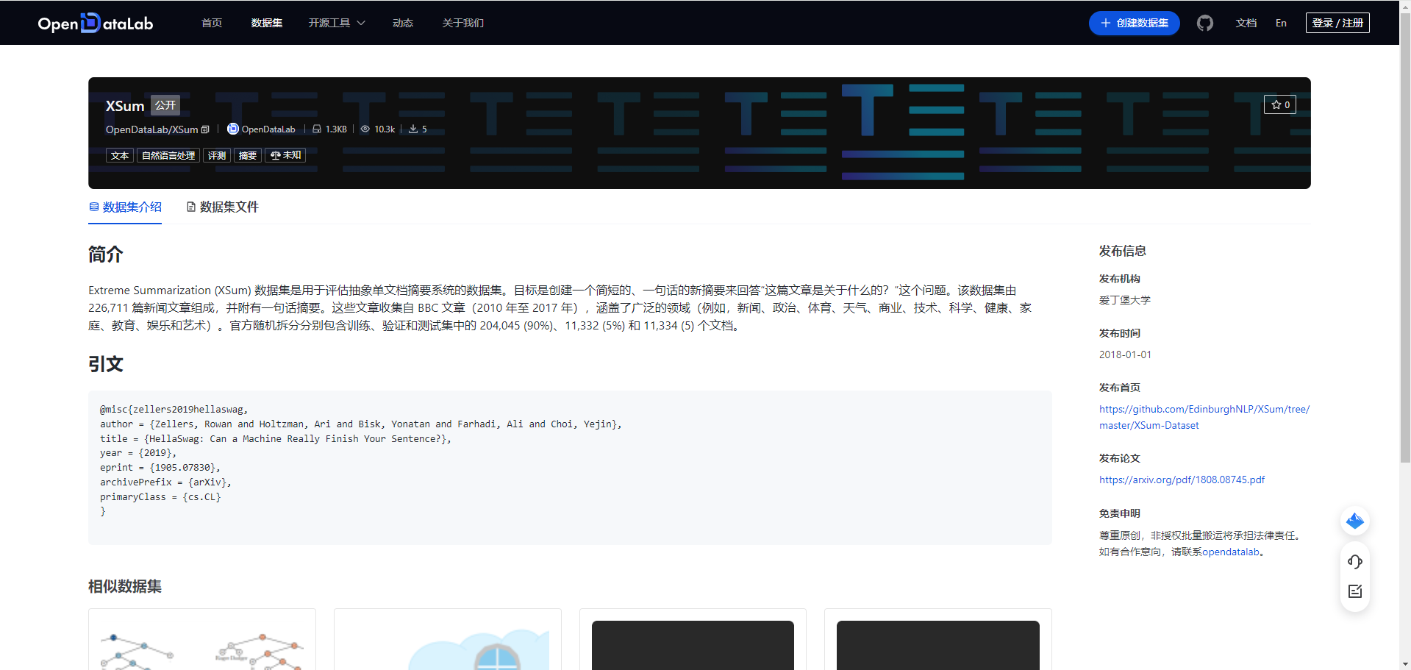Click the XSum dataset title
The image size is (1411, 670).
coord(125,106)
